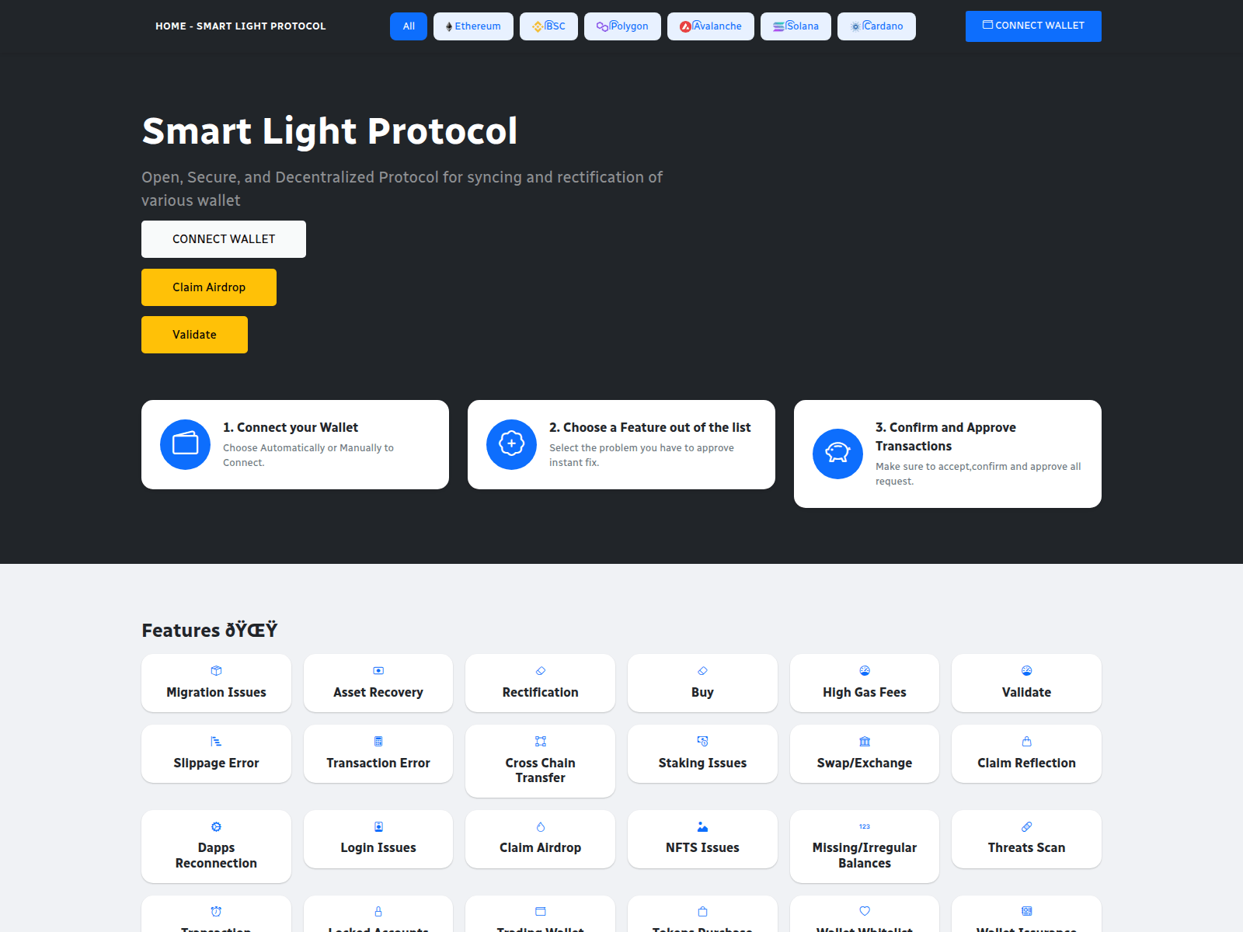Click the Asset Recovery icon
The image size is (1243, 932).
tap(378, 670)
